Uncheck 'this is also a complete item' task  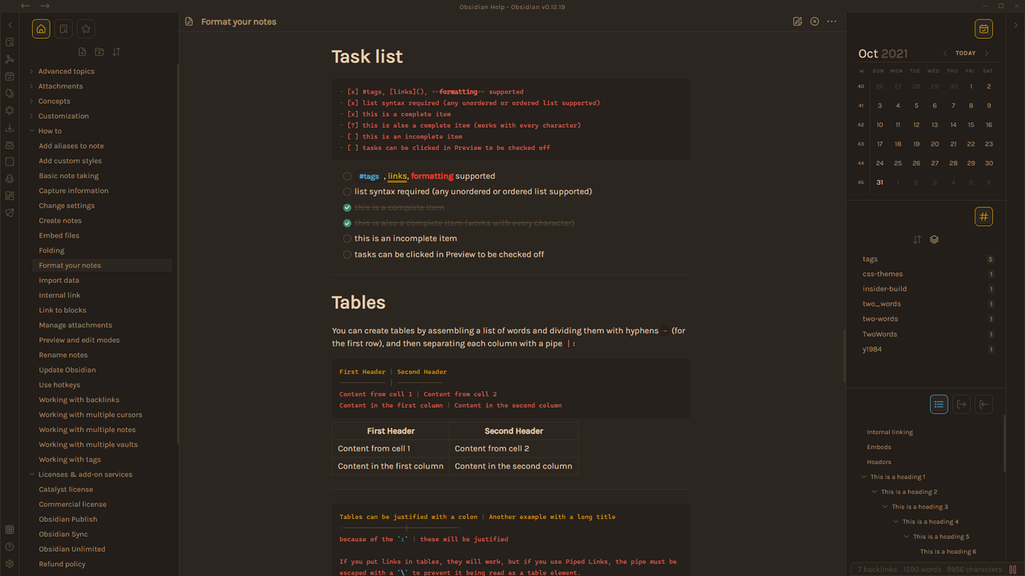(x=347, y=223)
